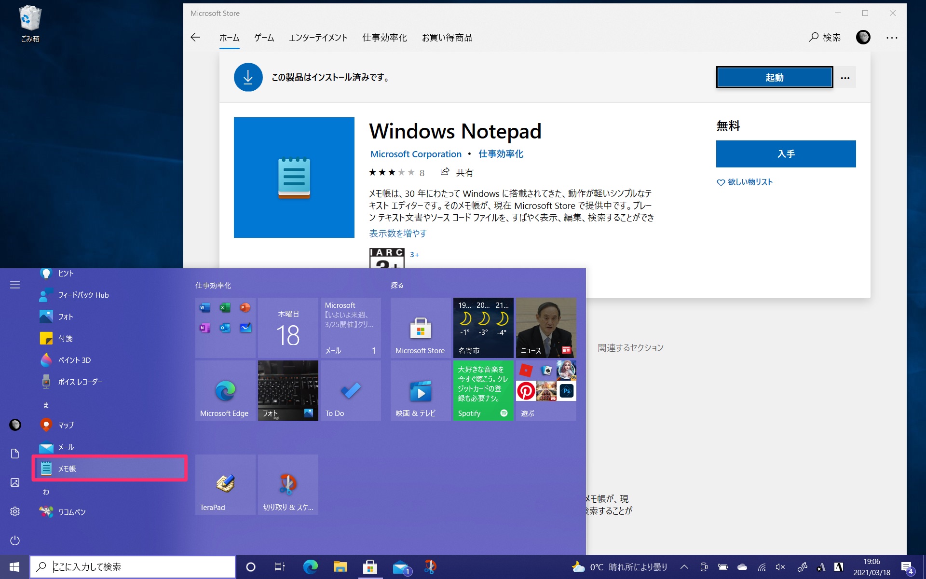This screenshot has width=926, height=579.
Task: Open the Microsoft Store search
Action: [825, 38]
